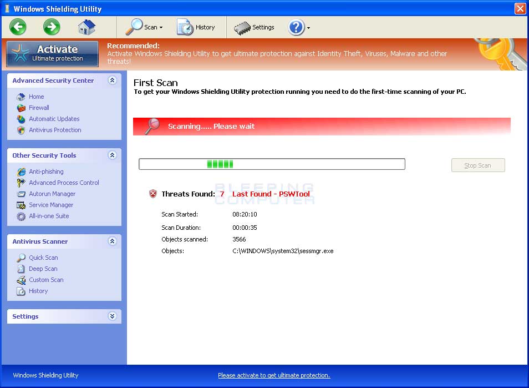
Task: Click the All-in-one Suite gear icon
Action: coord(21,216)
